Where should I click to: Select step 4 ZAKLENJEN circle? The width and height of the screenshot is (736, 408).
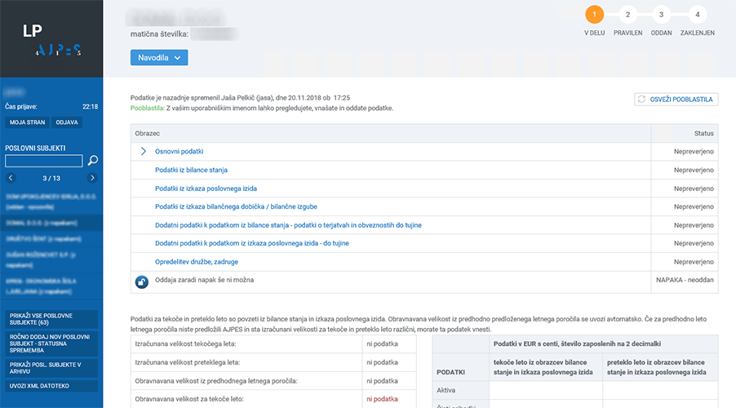pyautogui.click(x=697, y=15)
